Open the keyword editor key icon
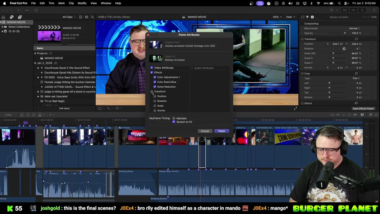 (27, 10)
